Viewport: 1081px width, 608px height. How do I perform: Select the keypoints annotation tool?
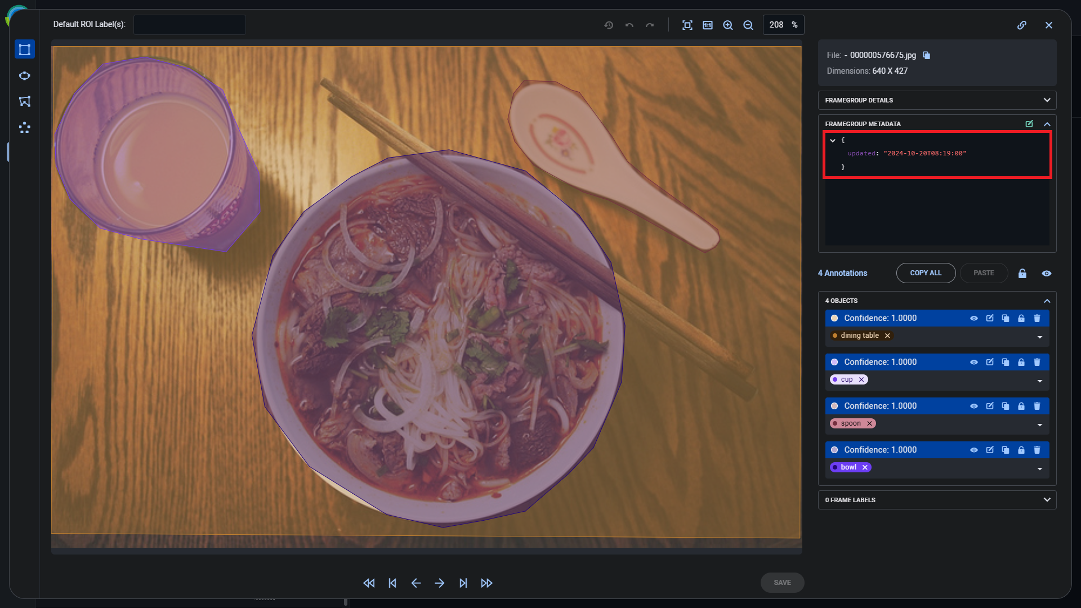(25, 128)
